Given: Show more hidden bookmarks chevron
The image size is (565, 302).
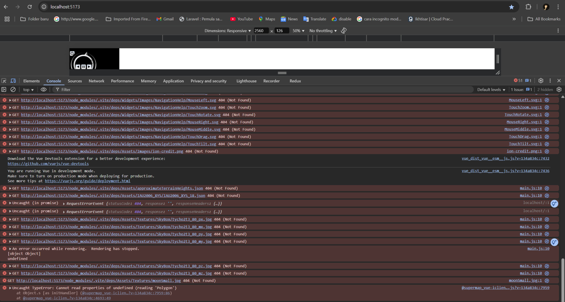Looking at the screenshot, I should 514,19.
